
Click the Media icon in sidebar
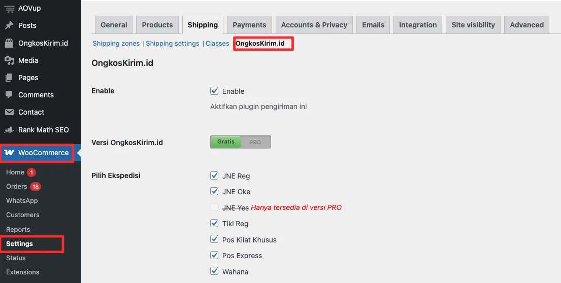click(9, 60)
